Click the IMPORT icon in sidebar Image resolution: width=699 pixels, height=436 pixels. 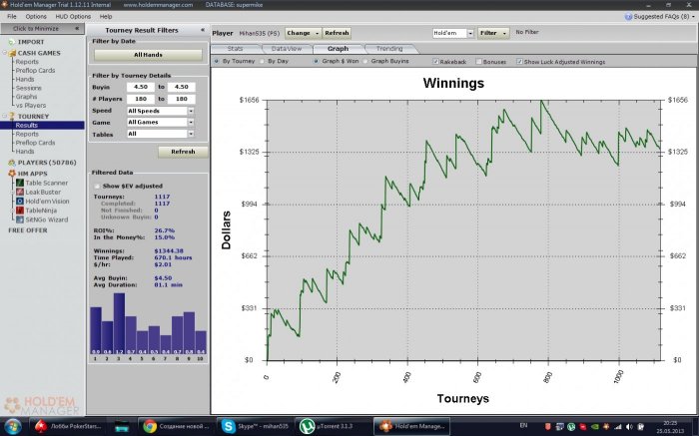click(x=12, y=42)
